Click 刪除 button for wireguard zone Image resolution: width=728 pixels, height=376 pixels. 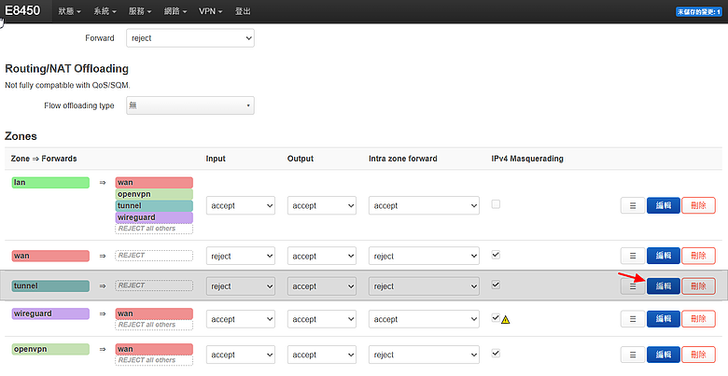(x=698, y=319)
